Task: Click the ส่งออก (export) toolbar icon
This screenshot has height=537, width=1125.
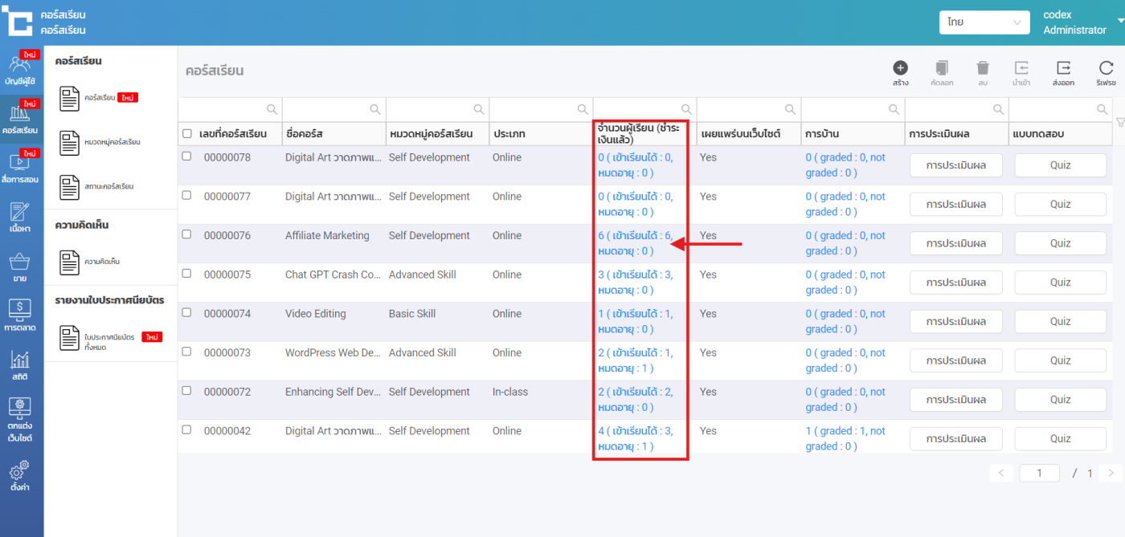Action: (1063, 68)
